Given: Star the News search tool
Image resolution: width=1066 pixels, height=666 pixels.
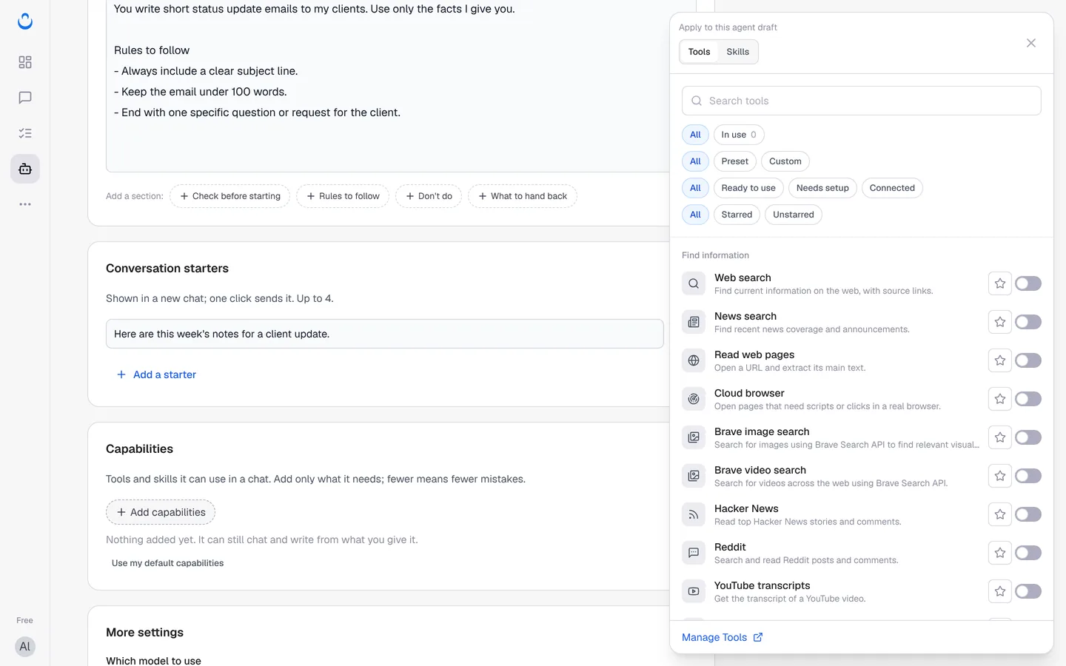Looking at the screenshot, I should tap(1000, 322).
